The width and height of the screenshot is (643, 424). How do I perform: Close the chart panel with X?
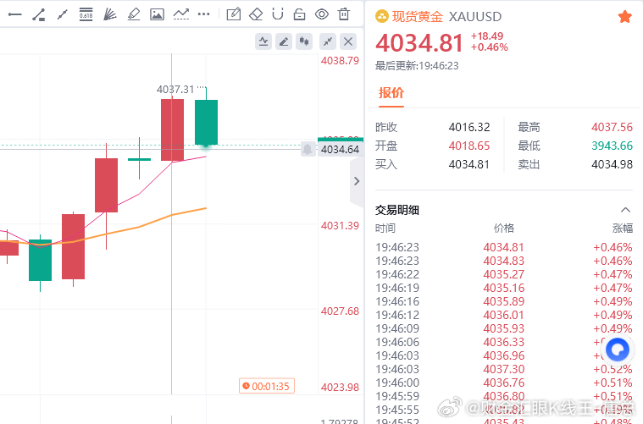348,41
